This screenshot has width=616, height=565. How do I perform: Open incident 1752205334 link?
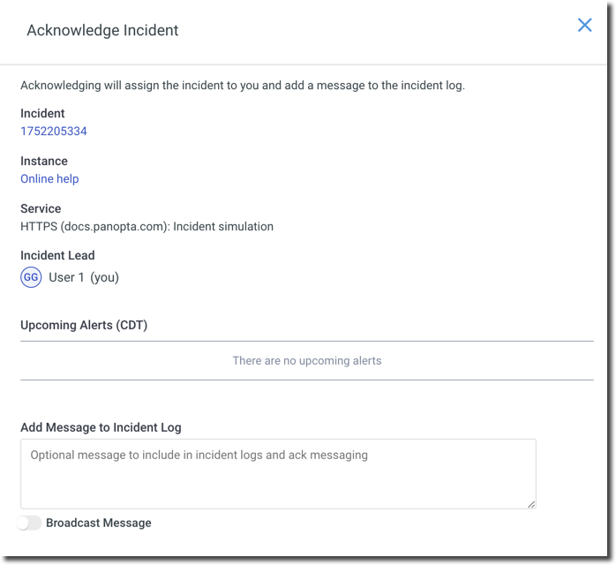[x=54, y=132]
